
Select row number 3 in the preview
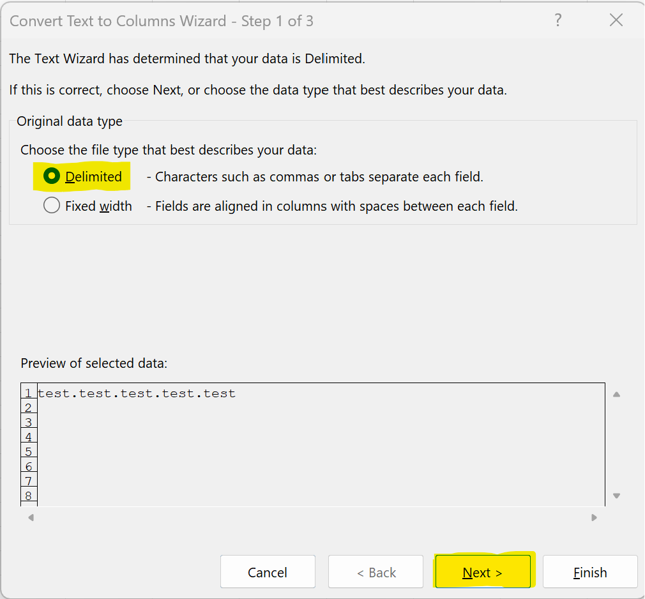coord(29,423)
